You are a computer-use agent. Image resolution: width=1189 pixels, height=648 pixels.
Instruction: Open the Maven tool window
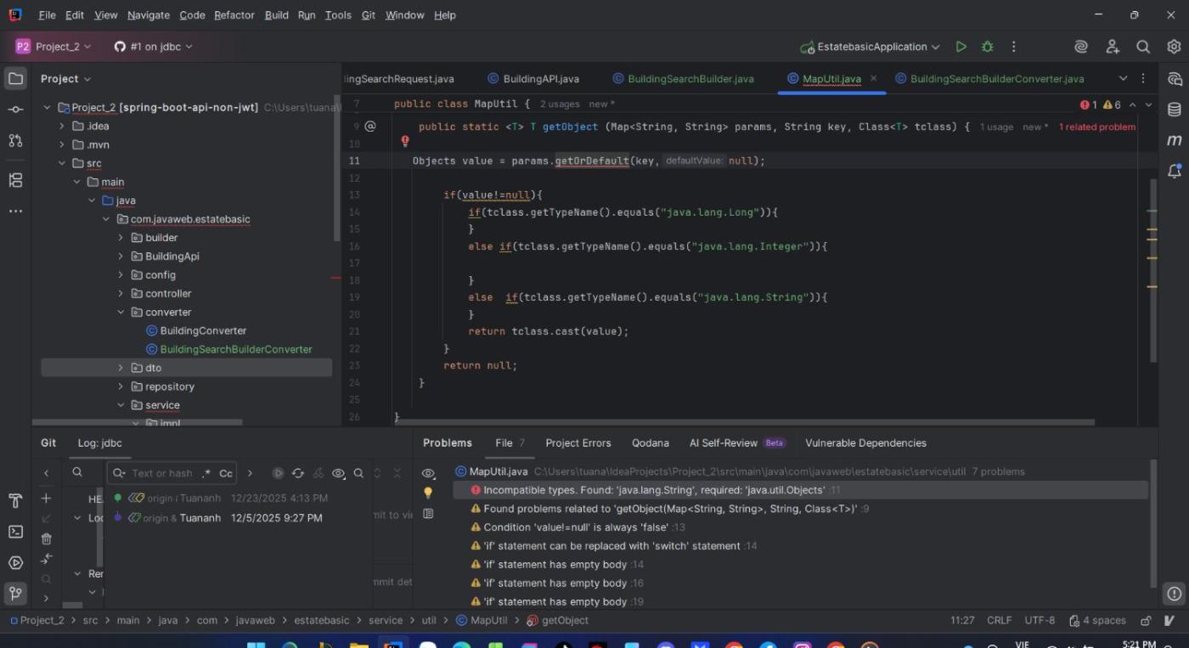click(1174, 140)
